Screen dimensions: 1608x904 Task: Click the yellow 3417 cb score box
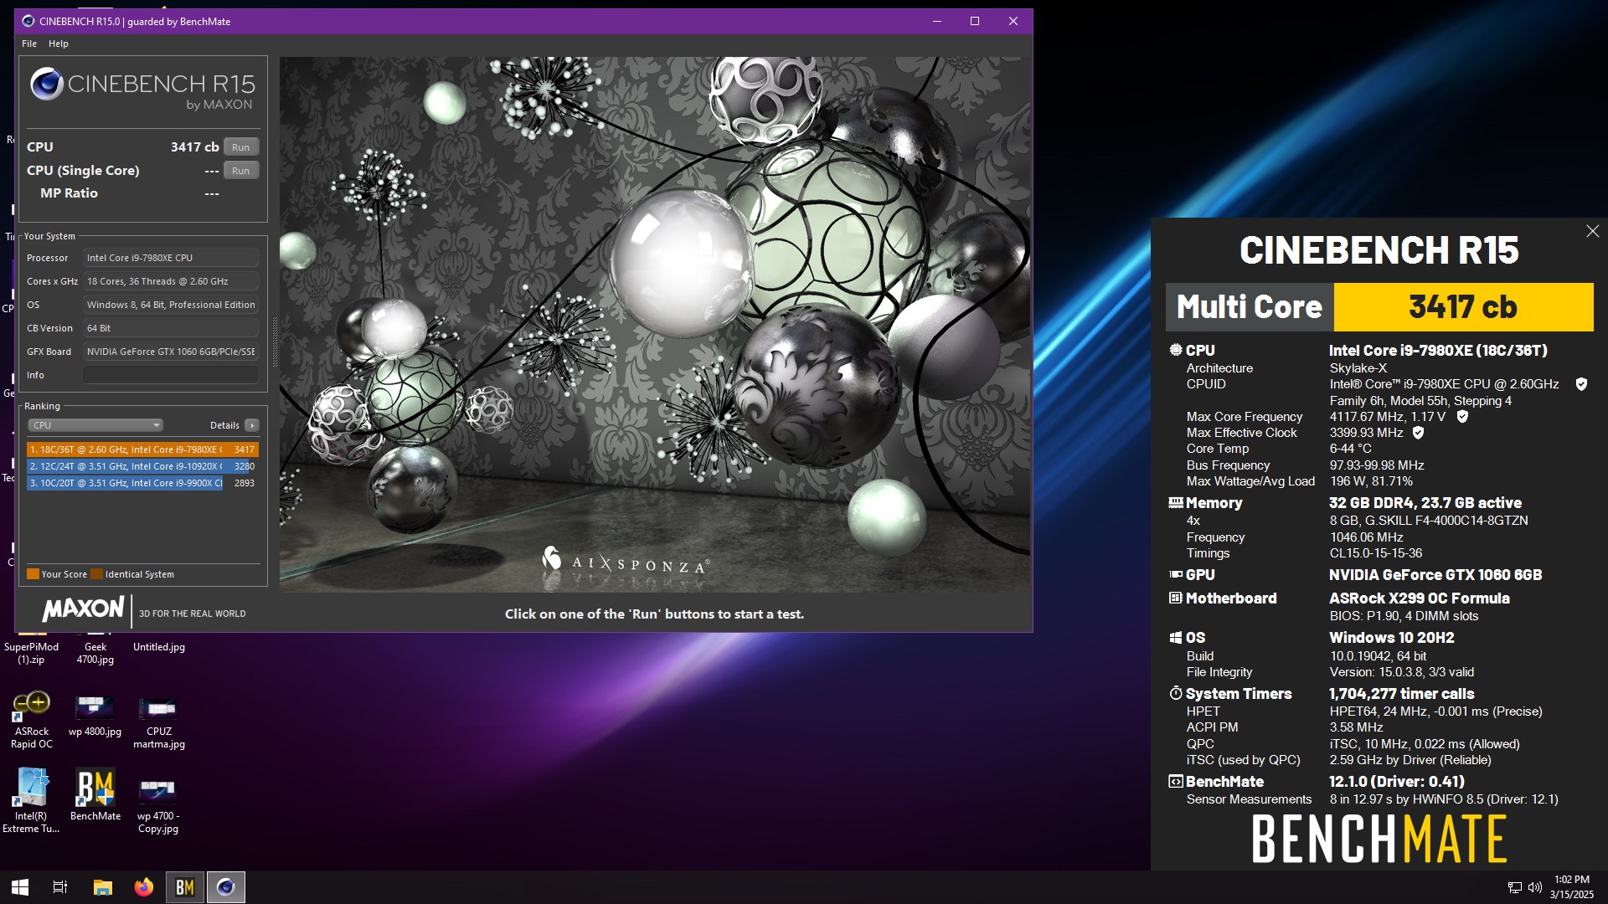1463,307
